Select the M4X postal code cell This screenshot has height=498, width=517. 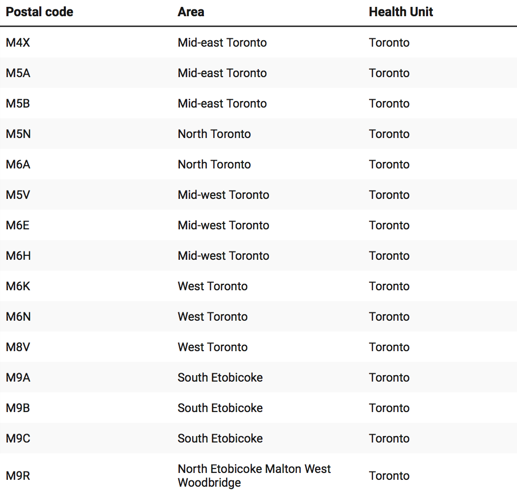tap(18, 43)
